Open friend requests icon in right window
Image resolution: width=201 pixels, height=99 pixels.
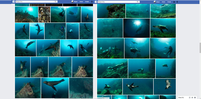pos(174,2)
